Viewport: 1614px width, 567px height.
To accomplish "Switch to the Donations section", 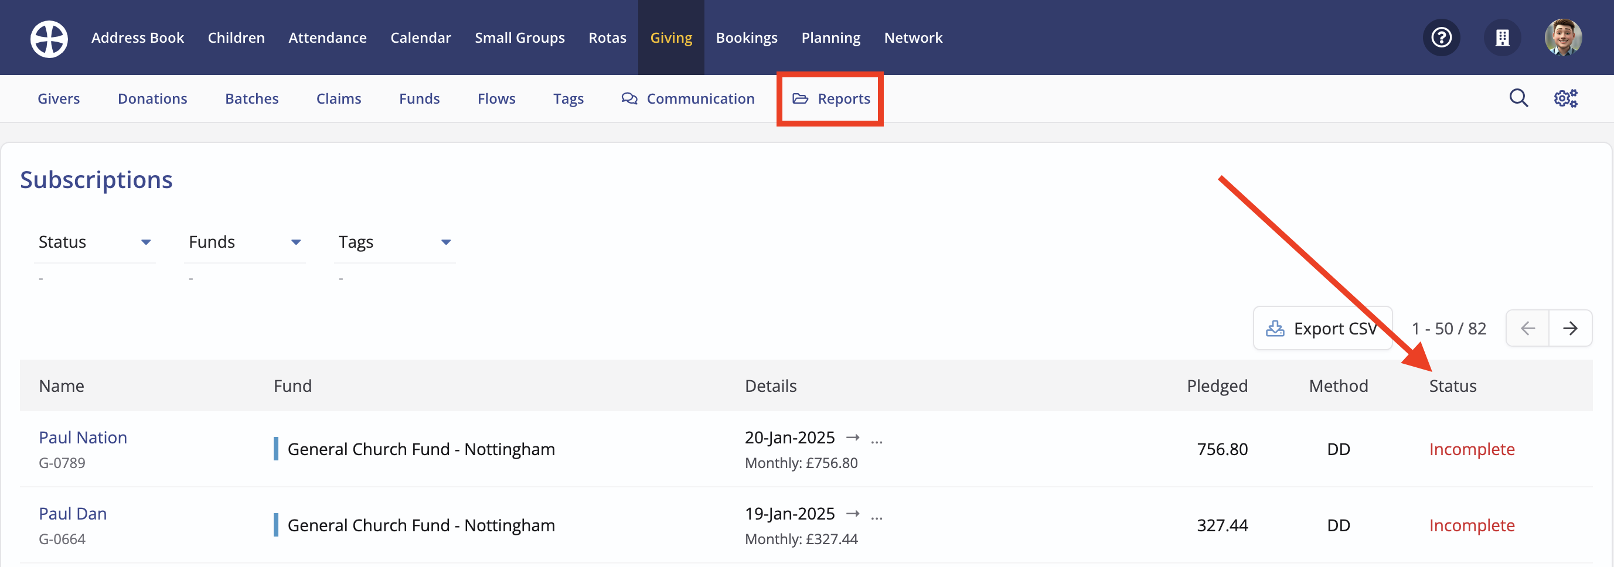I will (152, 98).
